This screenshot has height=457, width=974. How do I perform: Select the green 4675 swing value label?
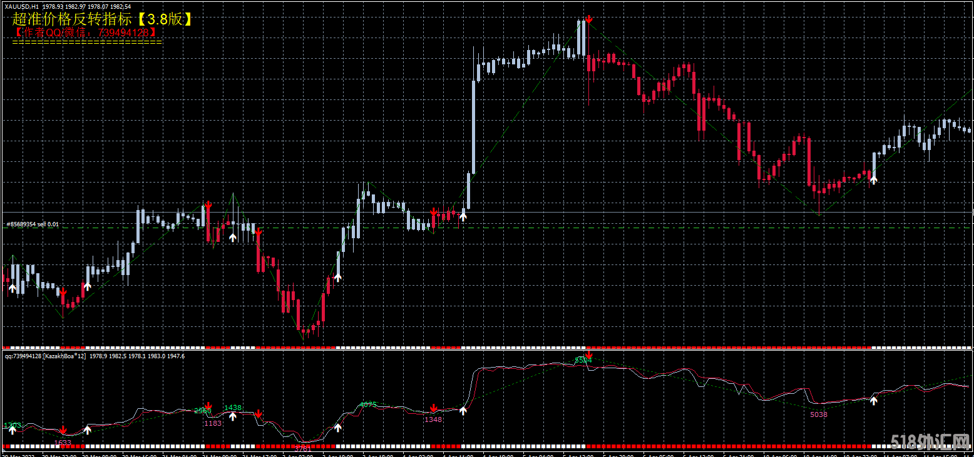point(367,404)
